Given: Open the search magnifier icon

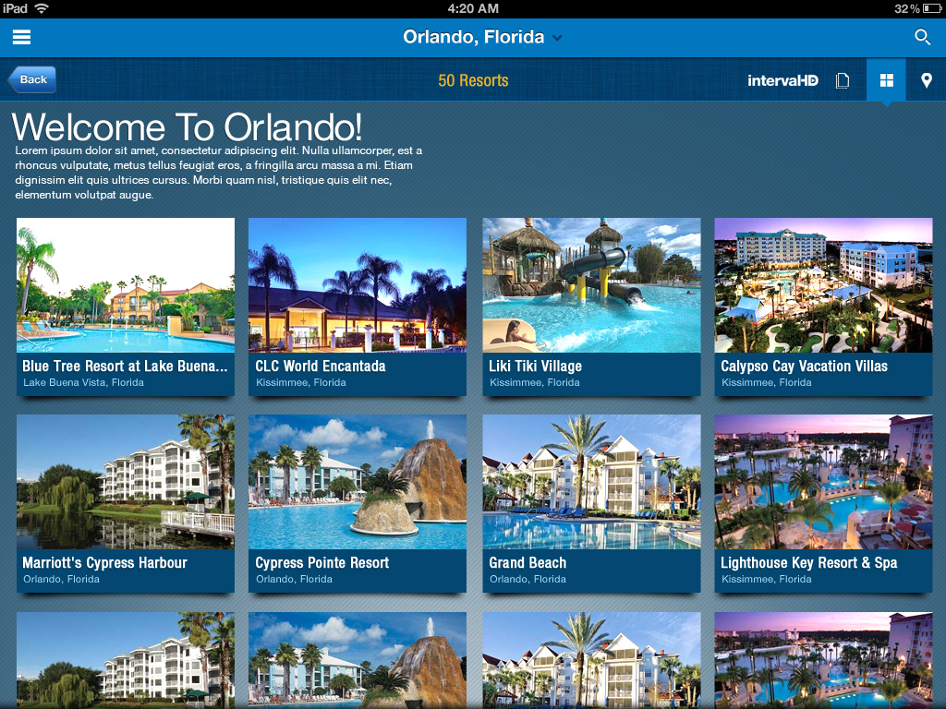Looking at the screenshot, I should tap(922, 37).
